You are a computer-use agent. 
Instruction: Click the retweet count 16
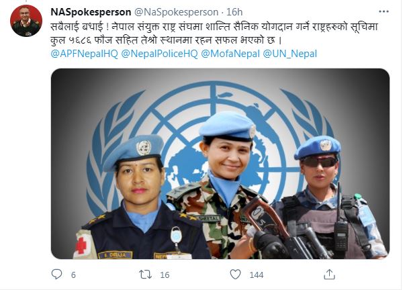(165, 275)
